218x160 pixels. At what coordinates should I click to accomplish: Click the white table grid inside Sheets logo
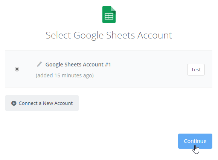click(x=109, y=17)
